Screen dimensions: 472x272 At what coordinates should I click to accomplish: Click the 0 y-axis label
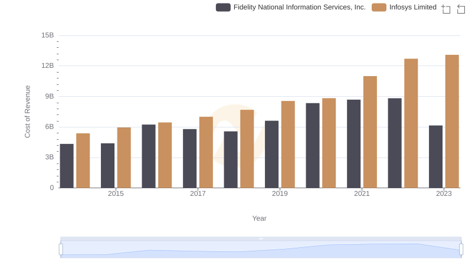point(52,188)
